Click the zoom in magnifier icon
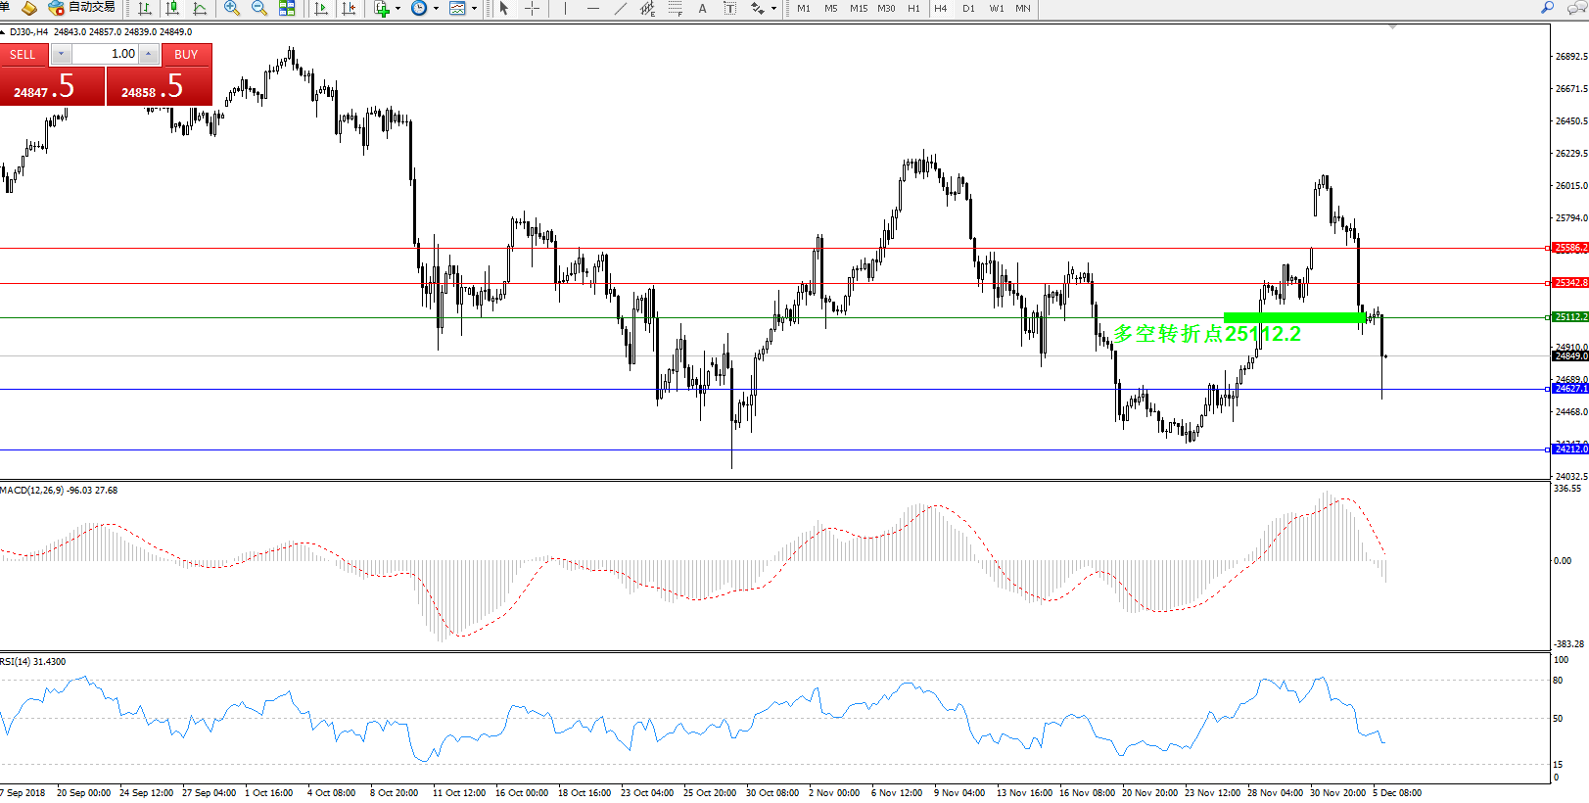 pos(232,8)
